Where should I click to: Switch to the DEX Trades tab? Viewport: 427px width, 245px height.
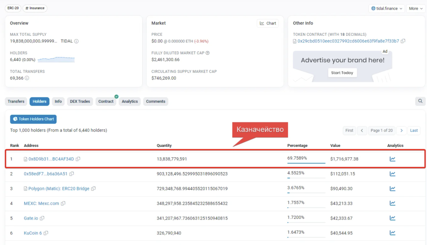click(80, 101)
